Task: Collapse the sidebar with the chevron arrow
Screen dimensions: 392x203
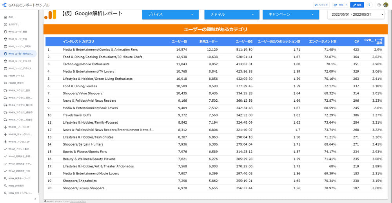Action: tap(35, 199)
